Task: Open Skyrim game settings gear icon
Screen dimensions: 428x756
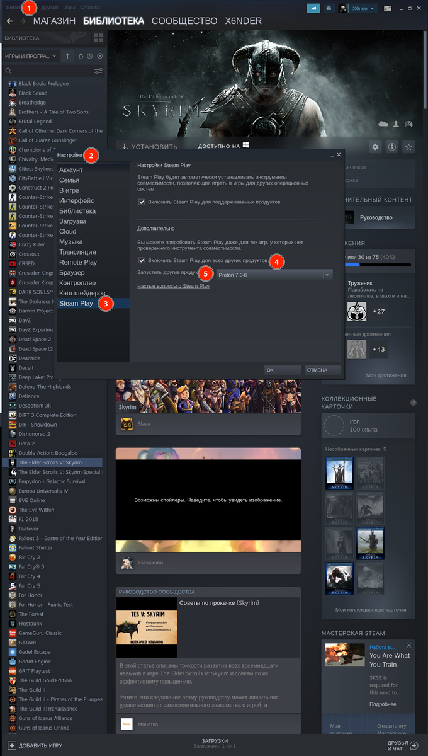Action: tap(376, 147)
